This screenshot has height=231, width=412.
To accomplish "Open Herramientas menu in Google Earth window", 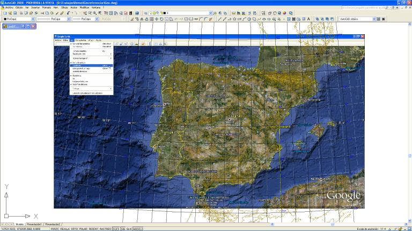I will click(80, 40).
